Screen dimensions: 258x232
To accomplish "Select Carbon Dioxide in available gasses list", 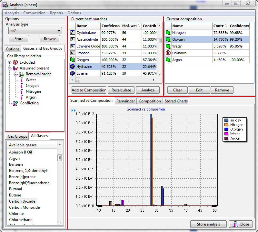I will click(x=22, y=201).
